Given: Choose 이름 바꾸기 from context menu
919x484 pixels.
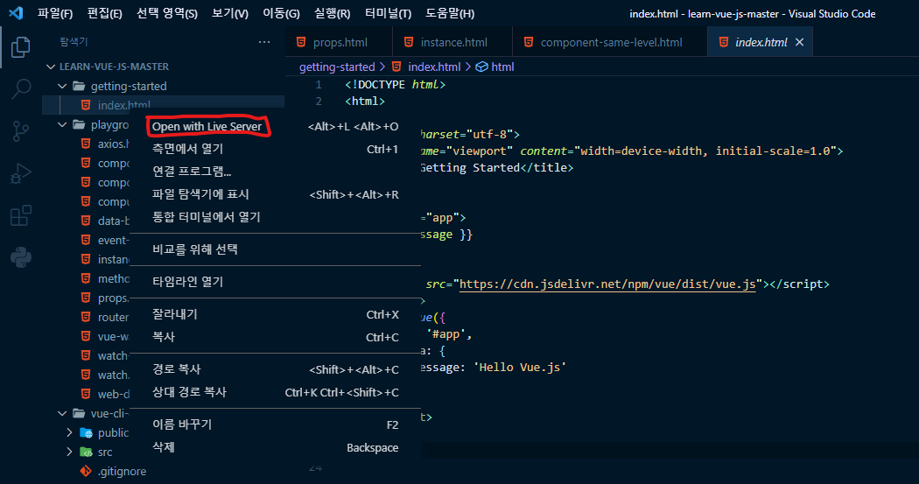Looking at the screenshot, I should tap(275, 424).
